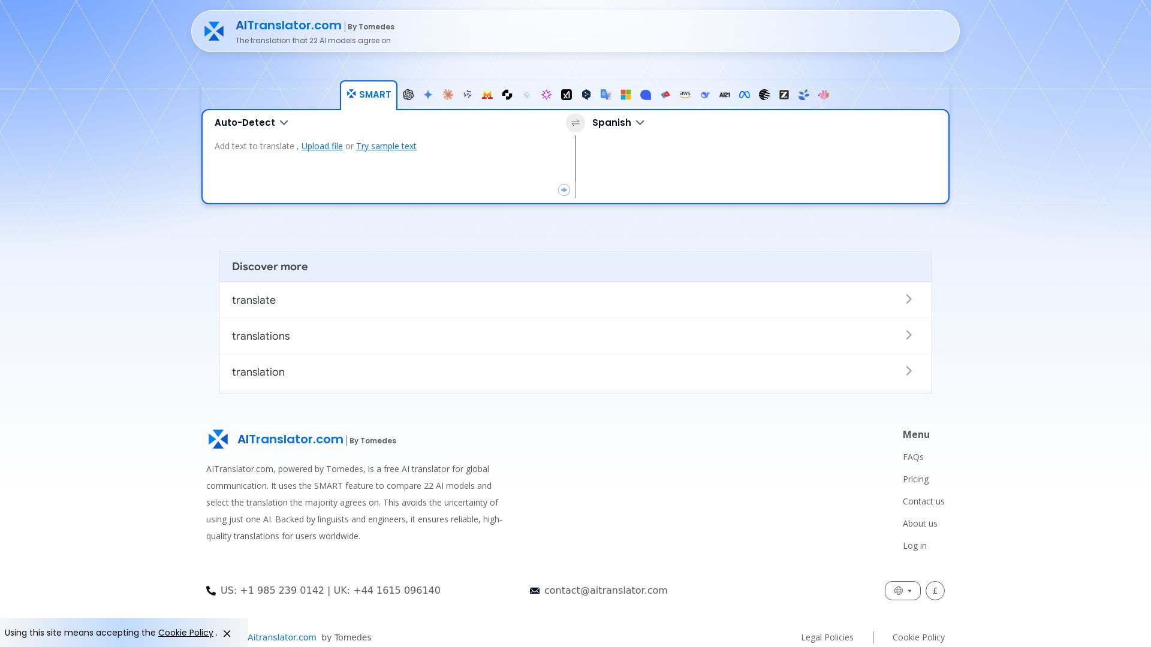This screenshot has width=1151, height=647.
Task: Click the Aitranslator.com copyright link at bottom
Action: pos(282,637)
